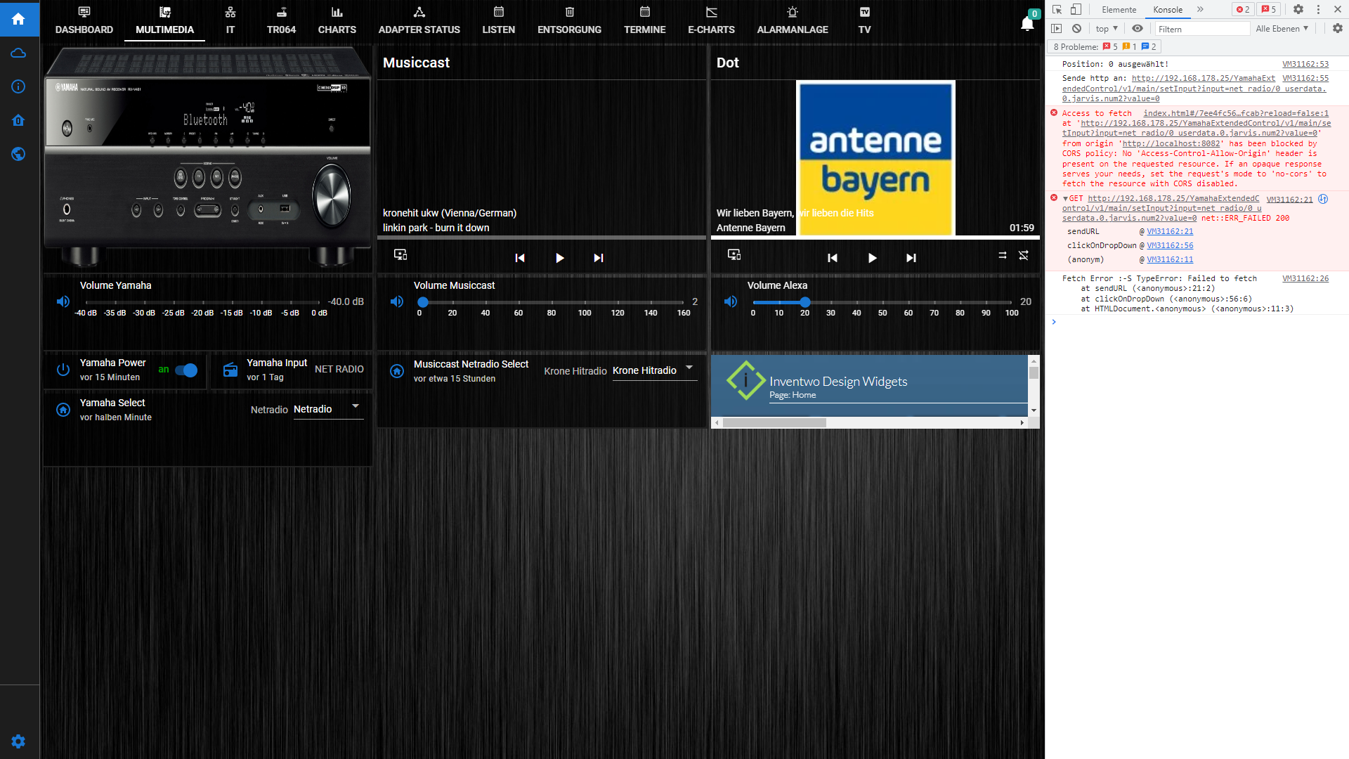
Task: Open console settings gear
Action: pos(1338,29)
